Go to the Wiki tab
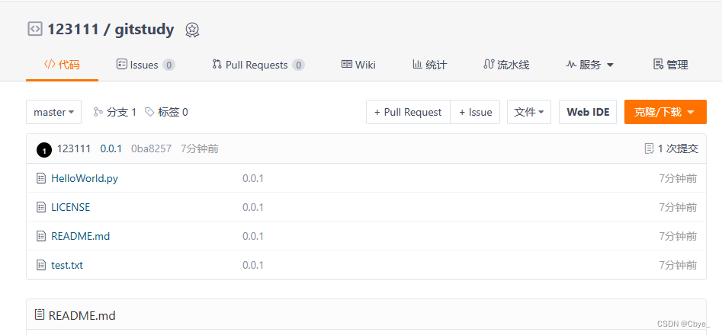The width and height of the screenshot is (722, 335). (358, 65)
